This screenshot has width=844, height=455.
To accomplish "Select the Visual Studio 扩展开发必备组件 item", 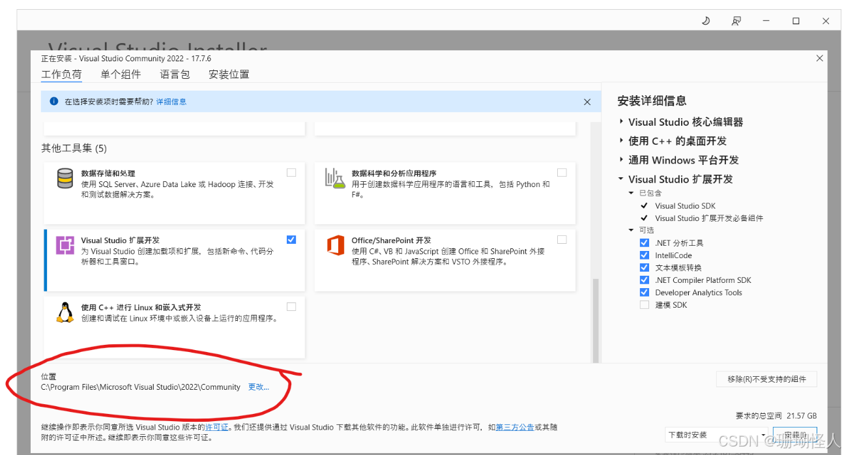I will click(709, 218).
